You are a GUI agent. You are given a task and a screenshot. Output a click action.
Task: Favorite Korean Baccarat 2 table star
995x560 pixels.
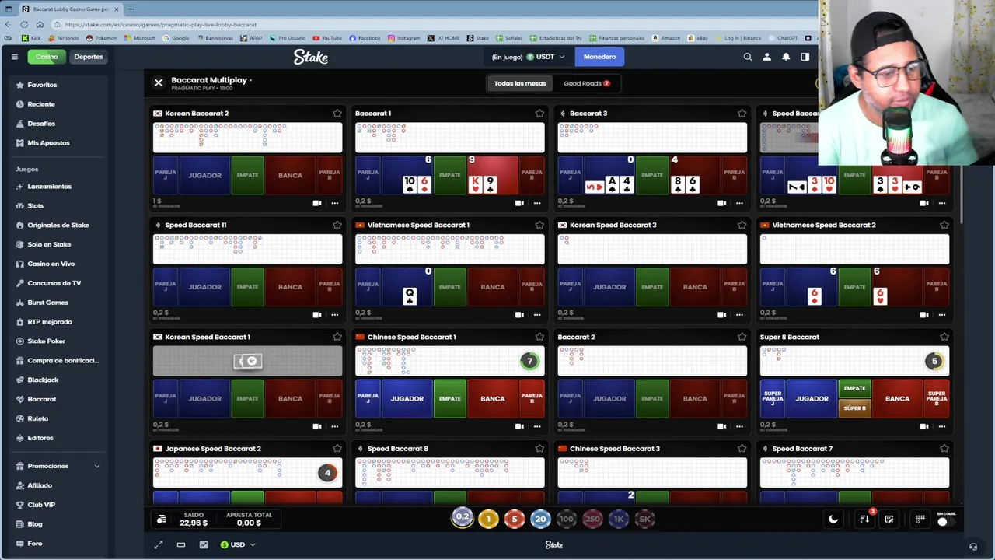tap(337, 114)
